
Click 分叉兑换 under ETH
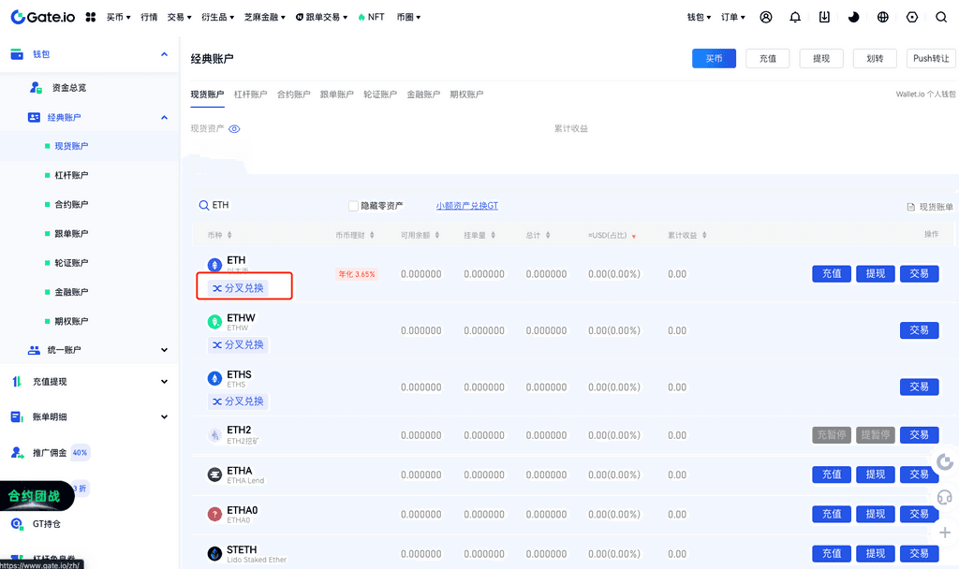tap(238, 288)
